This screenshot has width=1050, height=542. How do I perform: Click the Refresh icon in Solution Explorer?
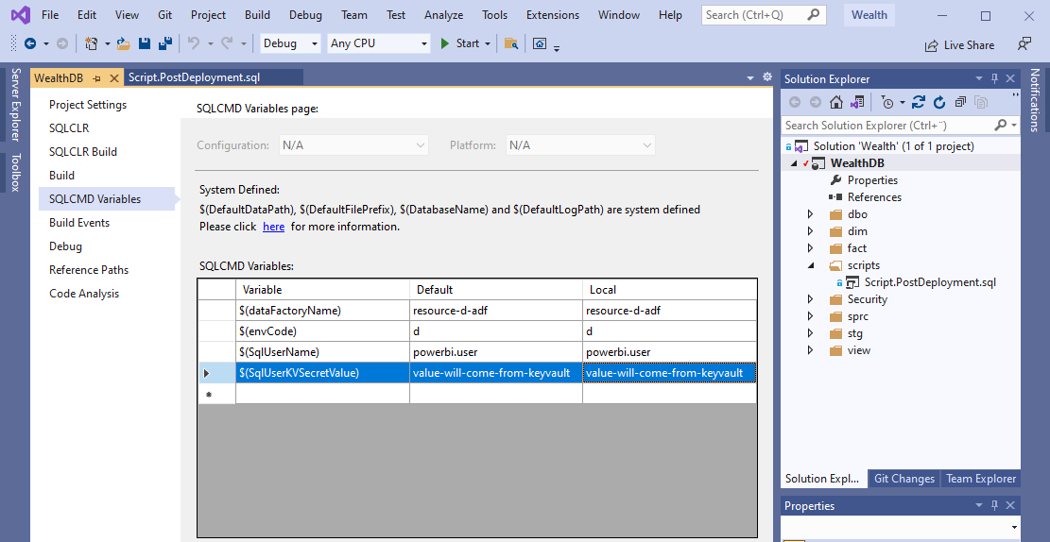(x=939, y=102)
